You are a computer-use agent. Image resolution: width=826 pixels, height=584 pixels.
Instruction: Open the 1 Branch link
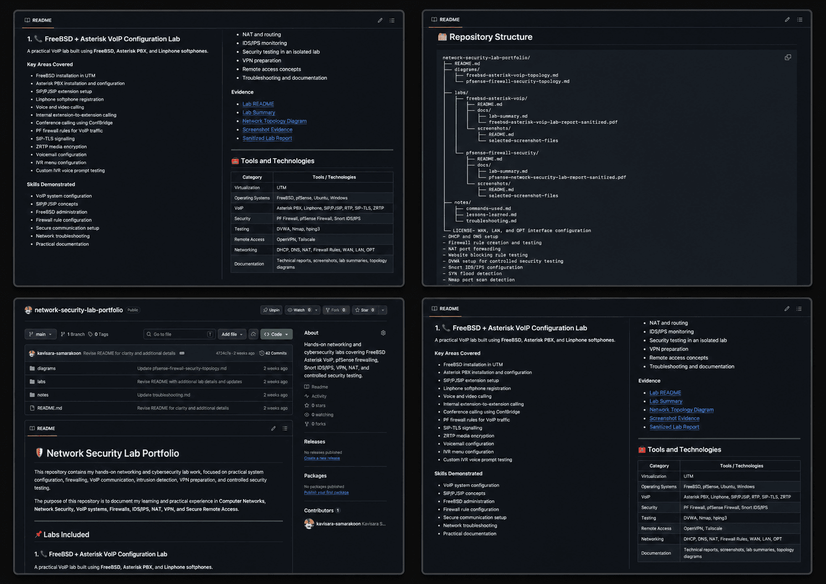[73, 334]
